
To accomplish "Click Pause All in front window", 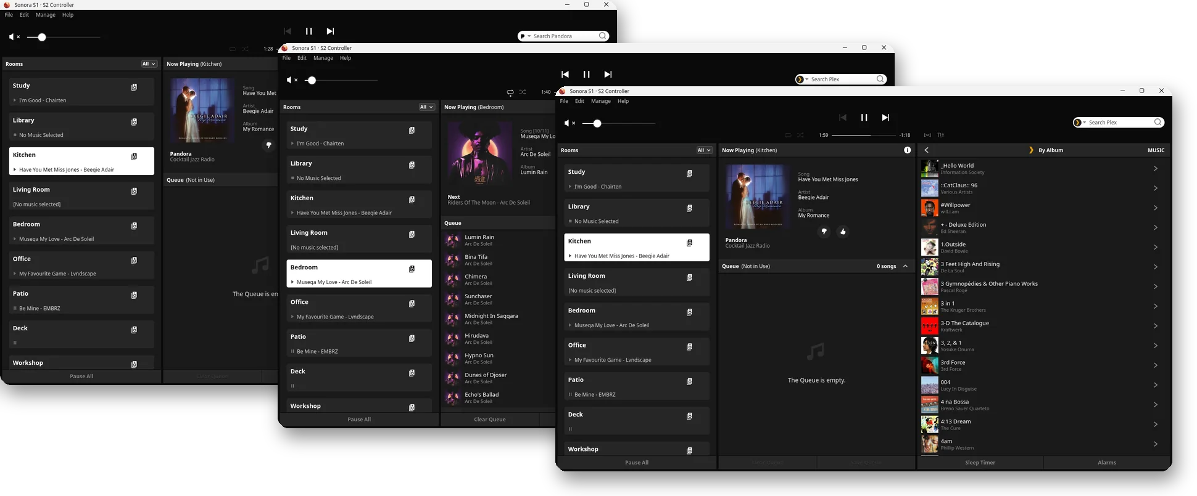I will [x=637, y=463].
